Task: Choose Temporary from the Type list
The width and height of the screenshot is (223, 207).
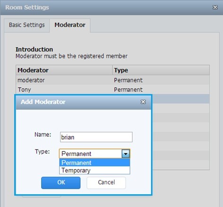Action: [94, 170]
